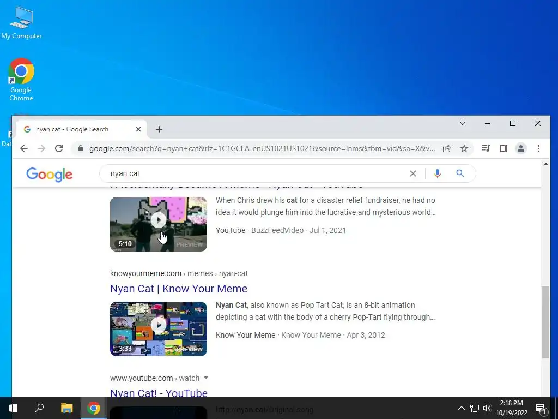Click the page vertical scrollbar thumb
558x419 pixels.
click(x=545, y=322)
